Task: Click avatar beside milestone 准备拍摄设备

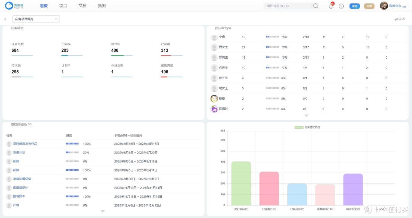Action: [9, 179]
